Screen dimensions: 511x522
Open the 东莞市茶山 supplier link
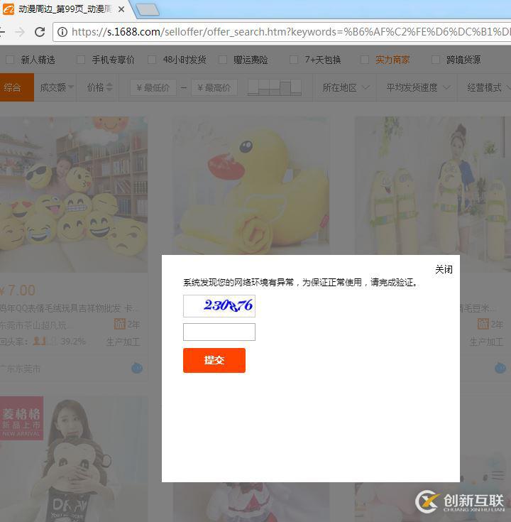[x=35, y=325]
